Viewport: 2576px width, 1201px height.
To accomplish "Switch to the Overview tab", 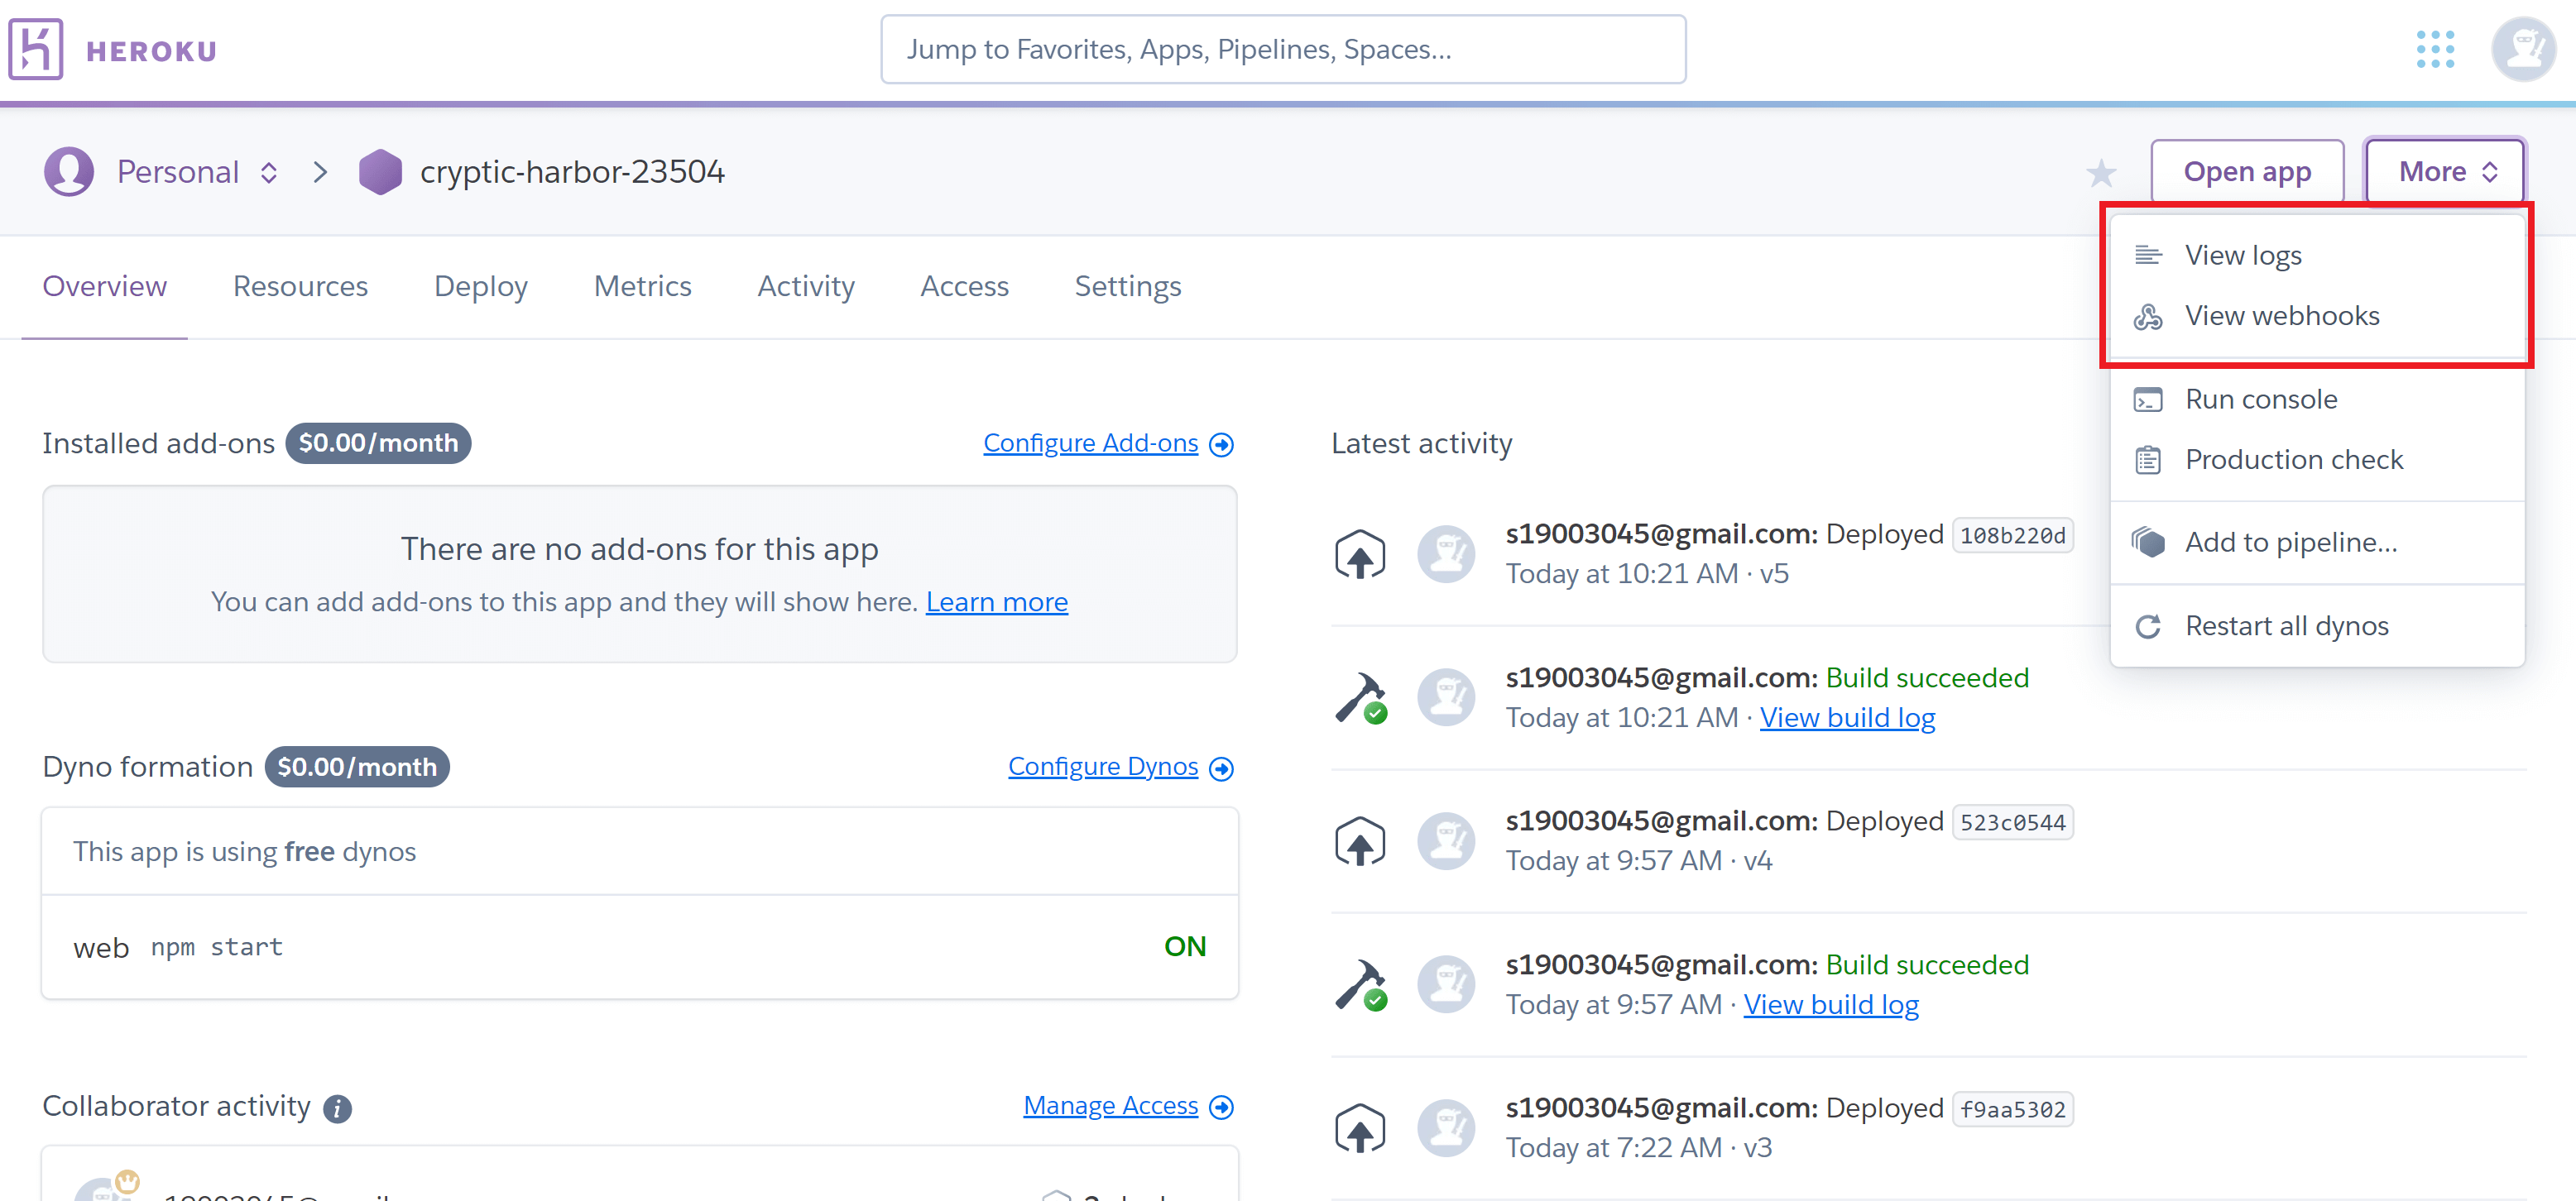I will (x=104, y=287).
